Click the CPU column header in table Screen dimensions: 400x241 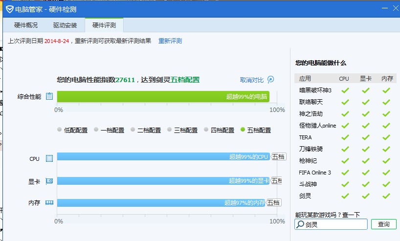coord(344,79)
